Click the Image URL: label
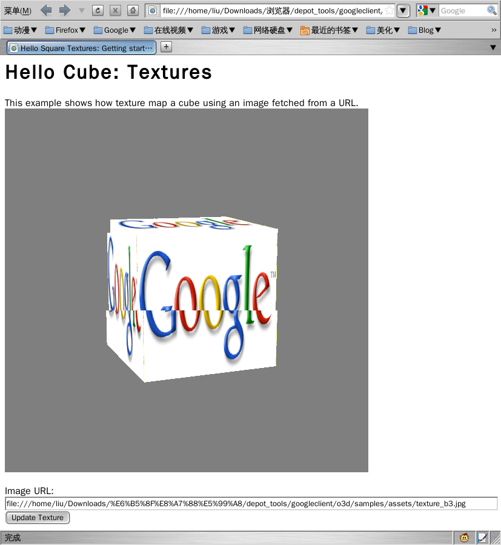 click(x=29, y=491)
